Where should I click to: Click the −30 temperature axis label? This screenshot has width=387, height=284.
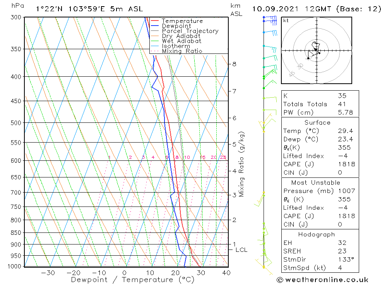click(48, 273)
